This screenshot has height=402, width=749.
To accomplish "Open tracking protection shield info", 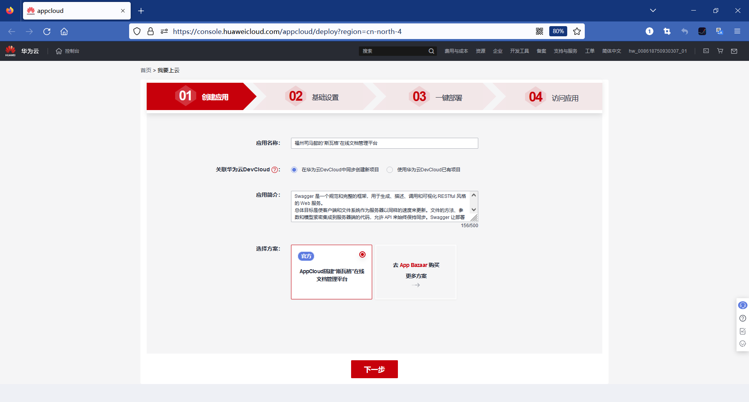I will pos(137,32).
